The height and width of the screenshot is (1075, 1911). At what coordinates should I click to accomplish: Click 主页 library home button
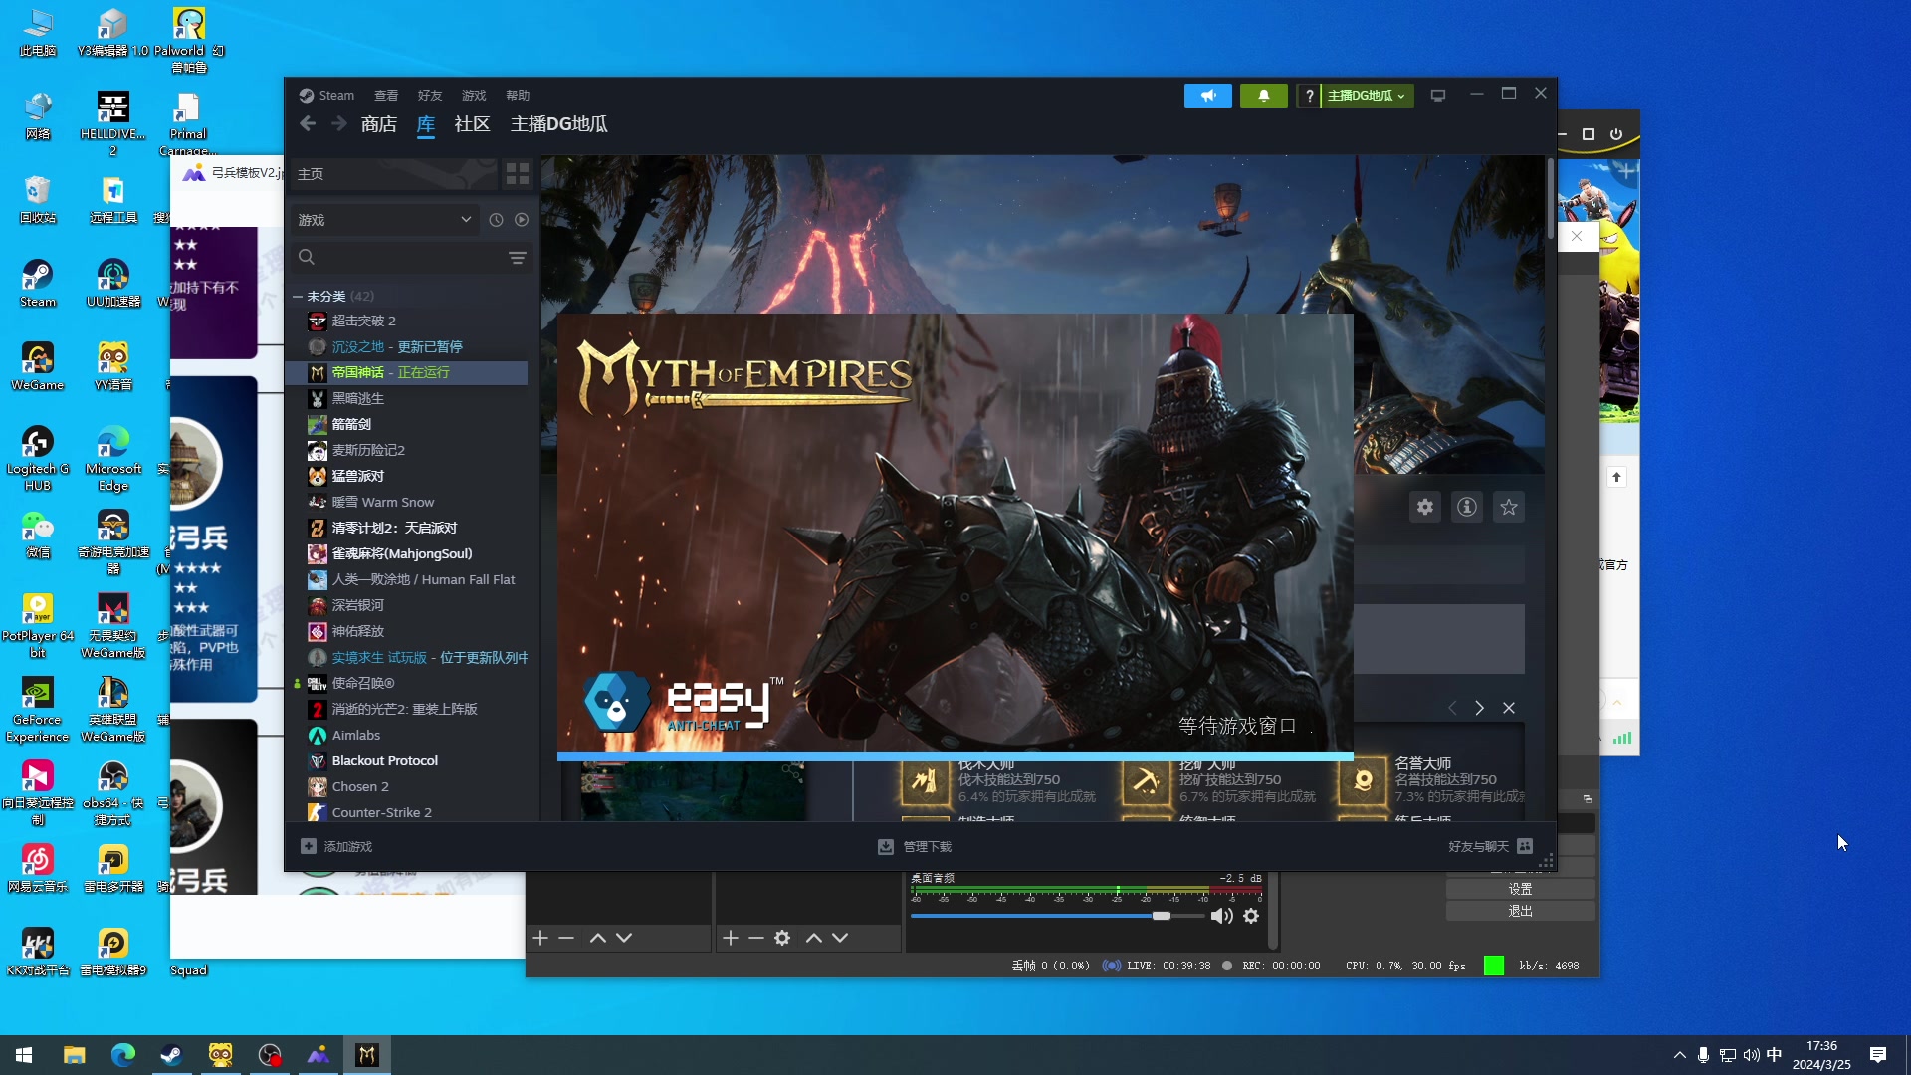click(394, 174)
